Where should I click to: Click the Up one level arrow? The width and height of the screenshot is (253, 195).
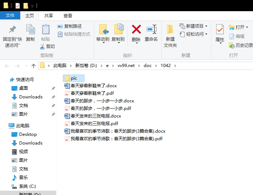pyautogui.click(x=34, y=66)
